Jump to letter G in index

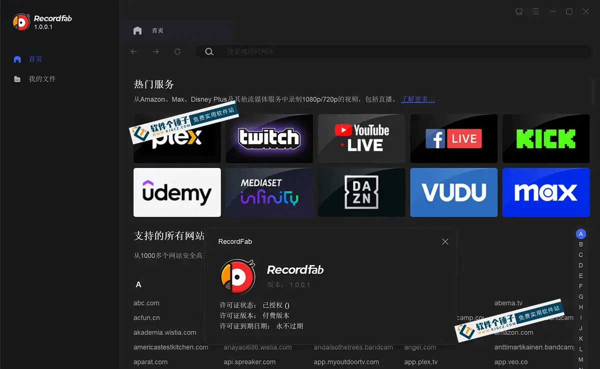tap(580, 297)
